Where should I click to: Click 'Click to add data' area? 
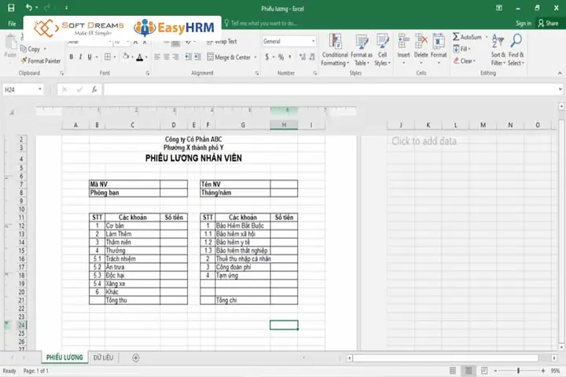coord(424,141)
